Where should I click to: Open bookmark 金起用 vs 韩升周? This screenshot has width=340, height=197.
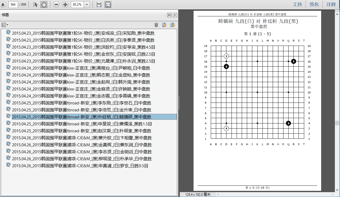pyautogui.click(x=81, y=82)
